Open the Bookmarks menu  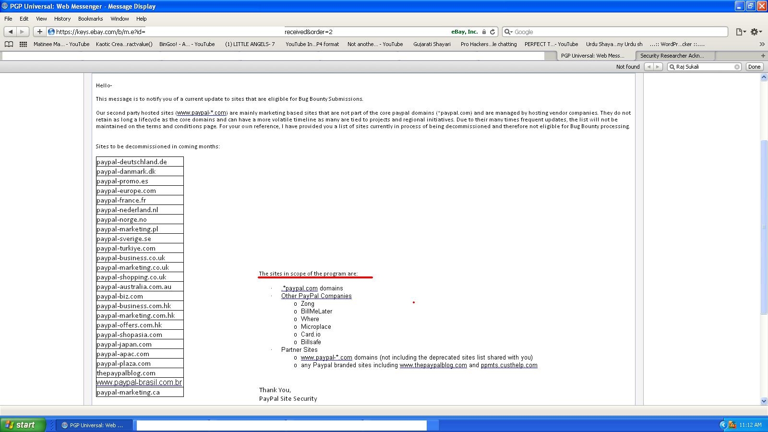point(91,19)
